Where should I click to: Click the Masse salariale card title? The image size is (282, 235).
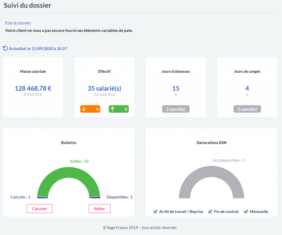33,71
